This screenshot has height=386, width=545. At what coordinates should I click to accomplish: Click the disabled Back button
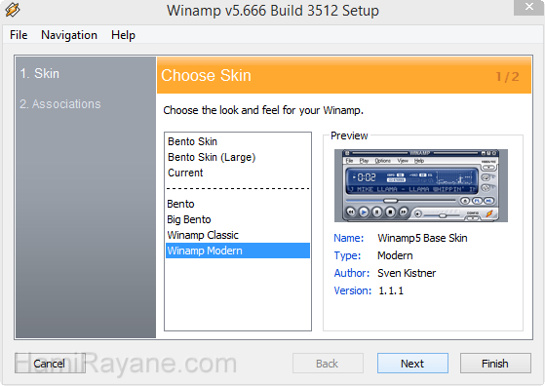(x=328, y=364)
